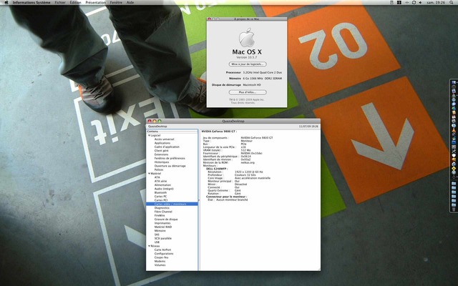
Task: Select Configurations under Réseau
Action: [x=164, y=254]
